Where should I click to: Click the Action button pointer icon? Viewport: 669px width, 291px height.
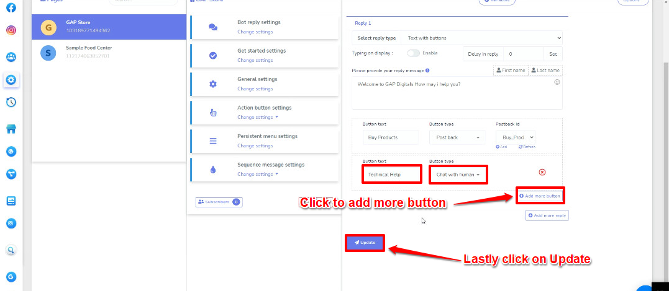(213, 113)
